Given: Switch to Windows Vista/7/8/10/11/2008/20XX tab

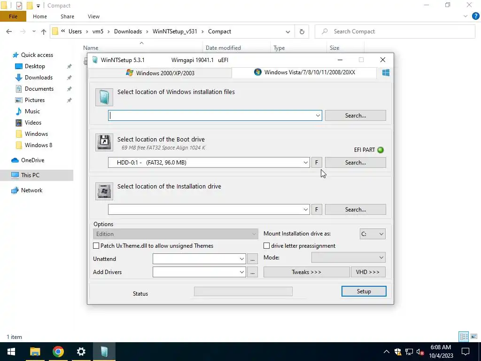Looking at the screenshot, I should click(x=304, y=72).
